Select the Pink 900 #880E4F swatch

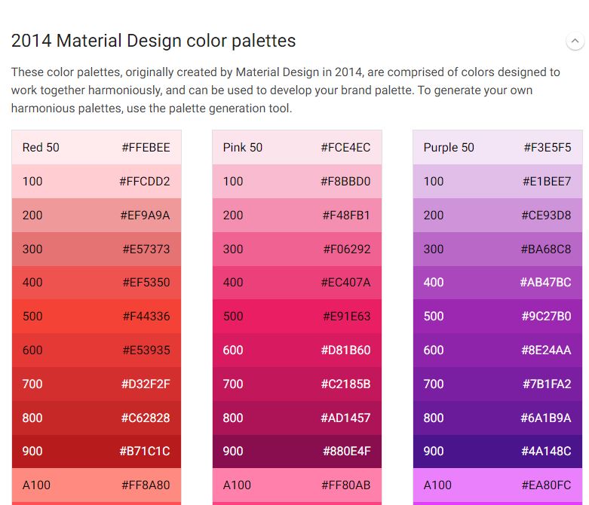tap(297, 451)
